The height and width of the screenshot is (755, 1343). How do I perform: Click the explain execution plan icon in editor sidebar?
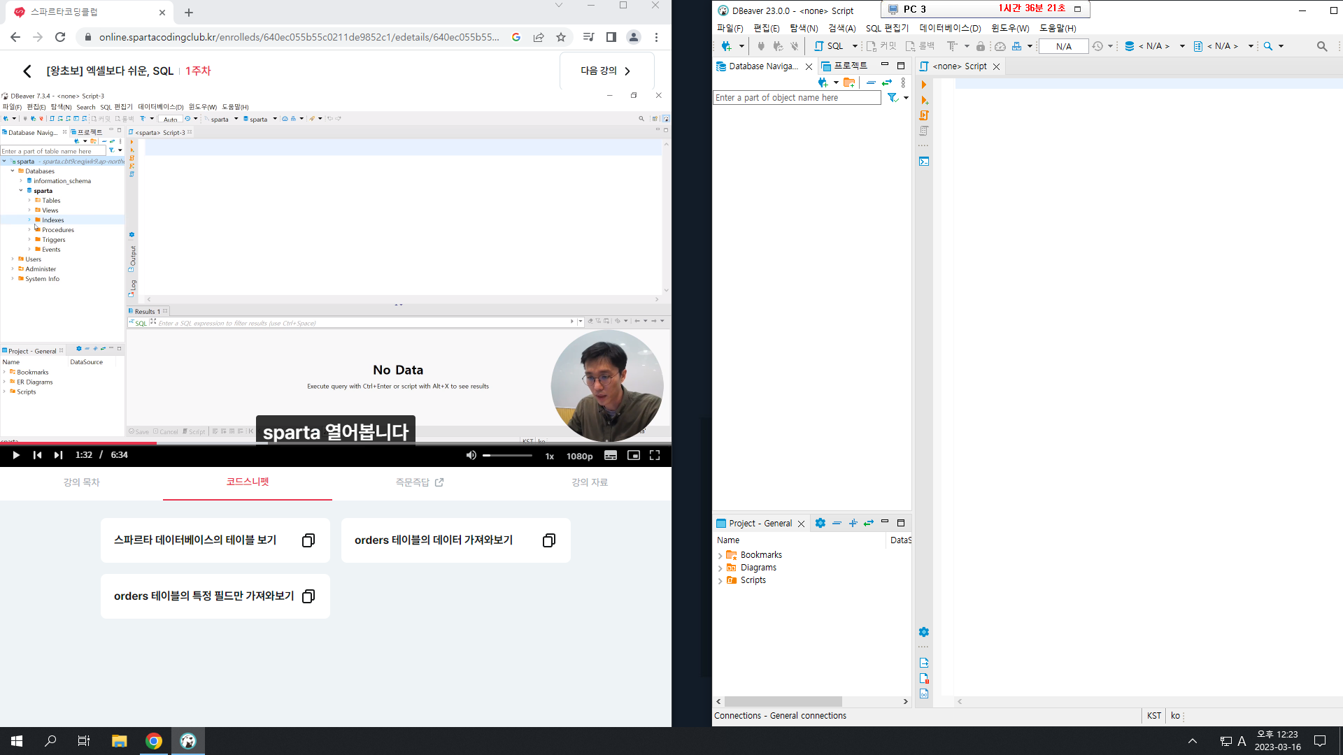[x=923, y=131]
